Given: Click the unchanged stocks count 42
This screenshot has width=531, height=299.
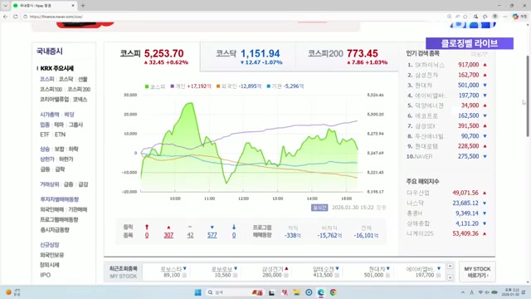Looking at the screenshot, I should pos(190,235).
